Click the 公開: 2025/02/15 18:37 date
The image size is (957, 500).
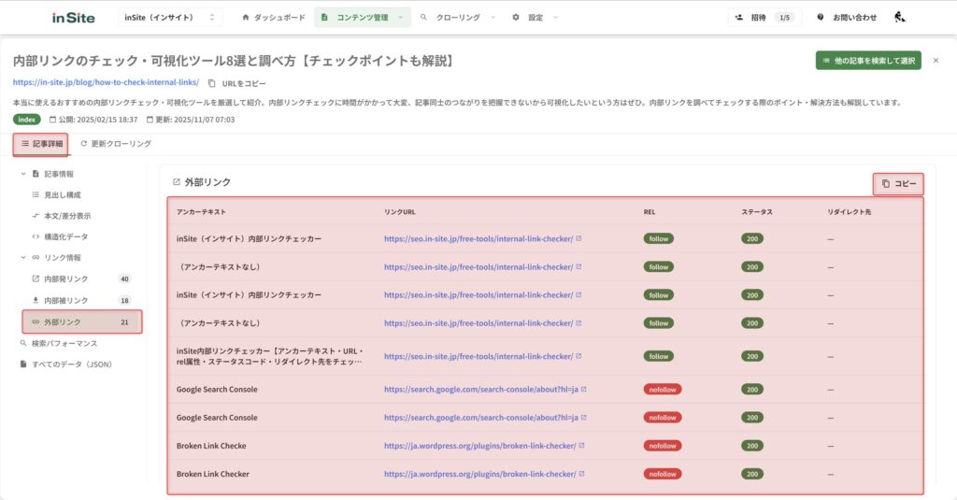tap(93, 120)
